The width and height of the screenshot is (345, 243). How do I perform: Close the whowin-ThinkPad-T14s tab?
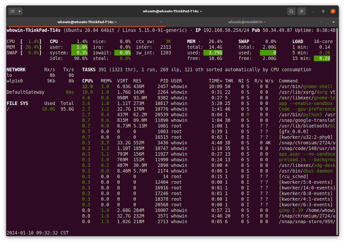(x=161, y=22)
